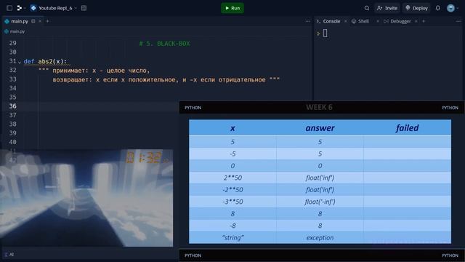Viewport: 465px width, 262px height.
Task: Click the 'failed' column header in the table
Action: [x=407, y=128]
